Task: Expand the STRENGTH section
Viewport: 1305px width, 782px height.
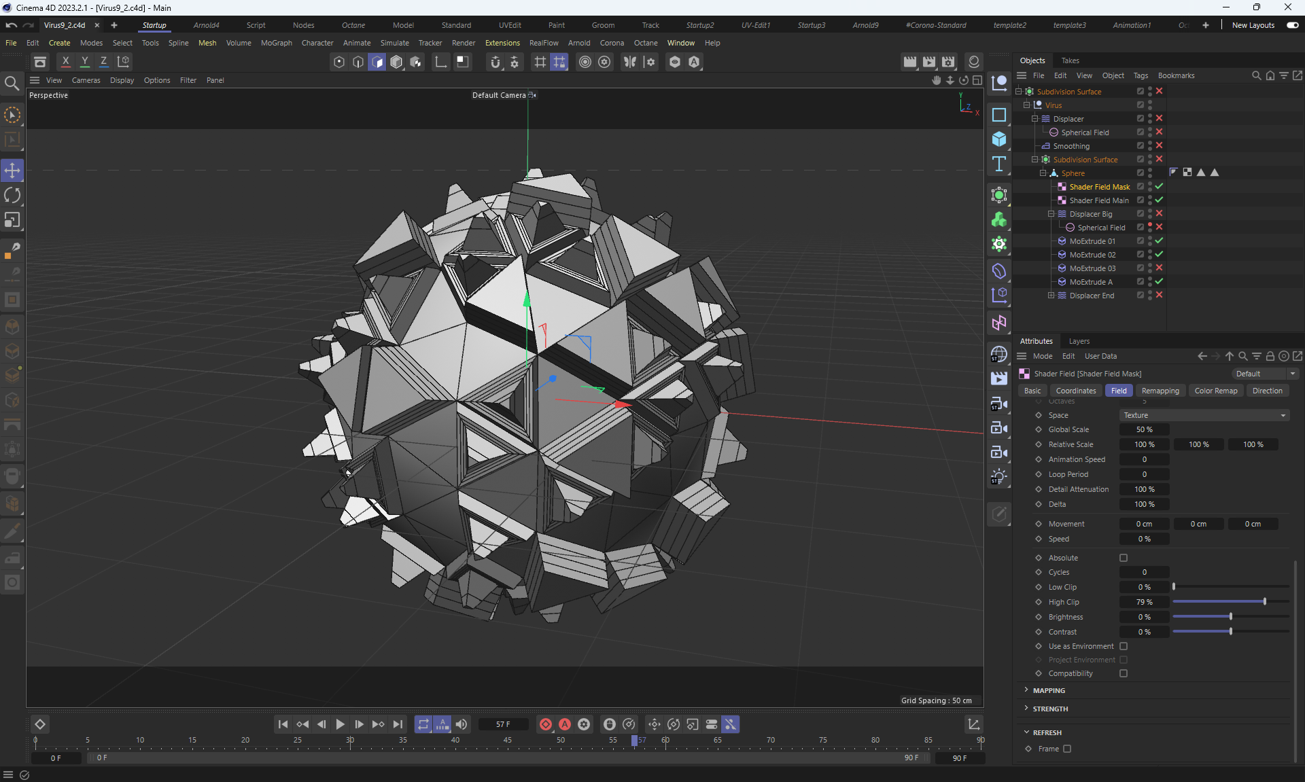Action: [1050, 709]
